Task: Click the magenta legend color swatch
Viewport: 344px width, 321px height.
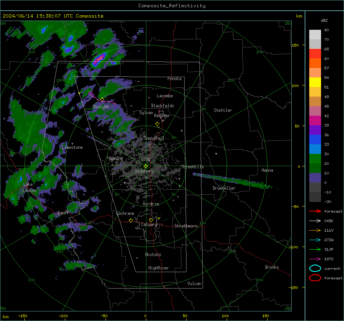Action: [315, 120]
